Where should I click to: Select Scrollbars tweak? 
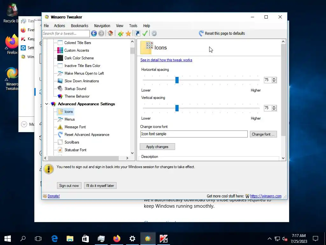pyautogui.click(x=72, y=142)
